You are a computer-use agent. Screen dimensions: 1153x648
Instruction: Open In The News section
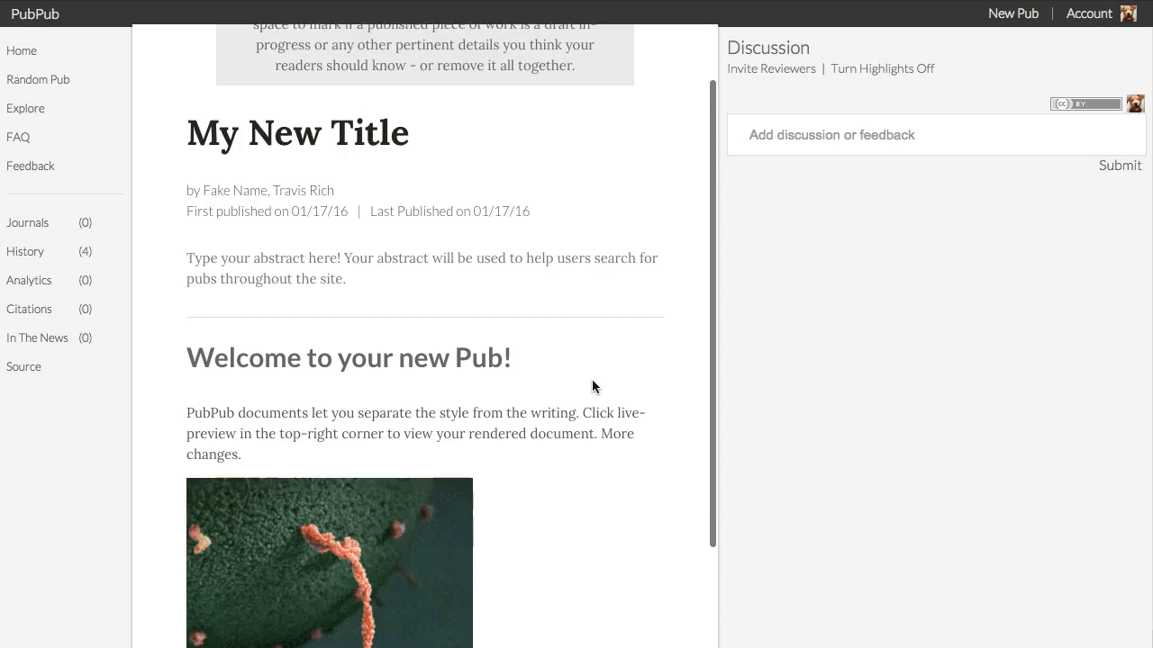pyautogui.click(x=37, y=337)
